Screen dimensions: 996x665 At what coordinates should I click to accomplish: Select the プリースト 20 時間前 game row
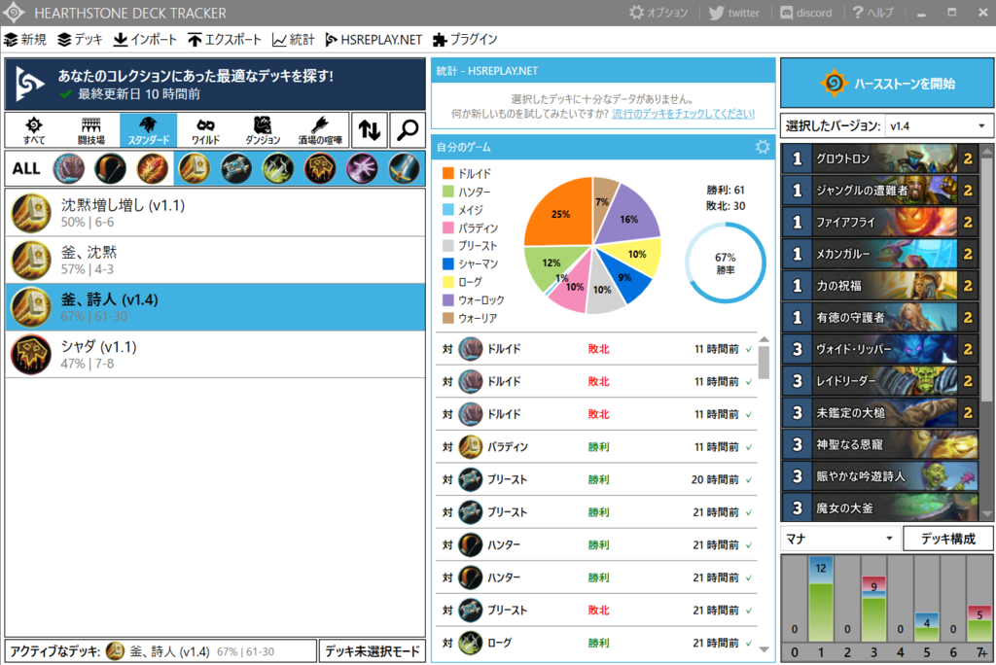click(596, 479)
